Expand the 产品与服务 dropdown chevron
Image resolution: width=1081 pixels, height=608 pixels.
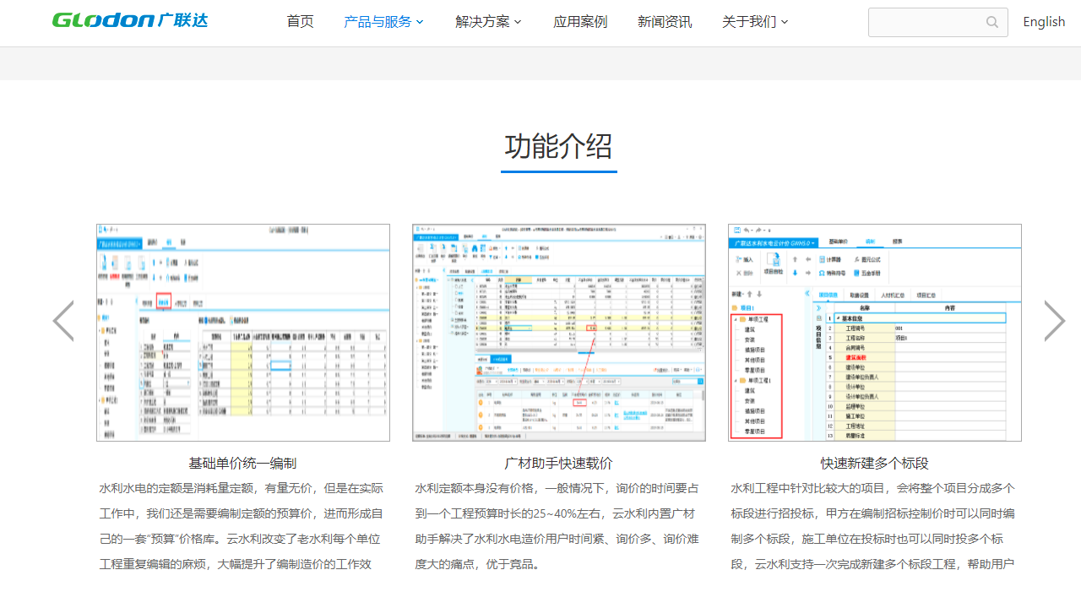420,22
